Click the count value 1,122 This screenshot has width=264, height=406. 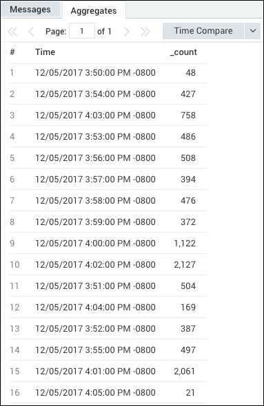coord(185,244)
